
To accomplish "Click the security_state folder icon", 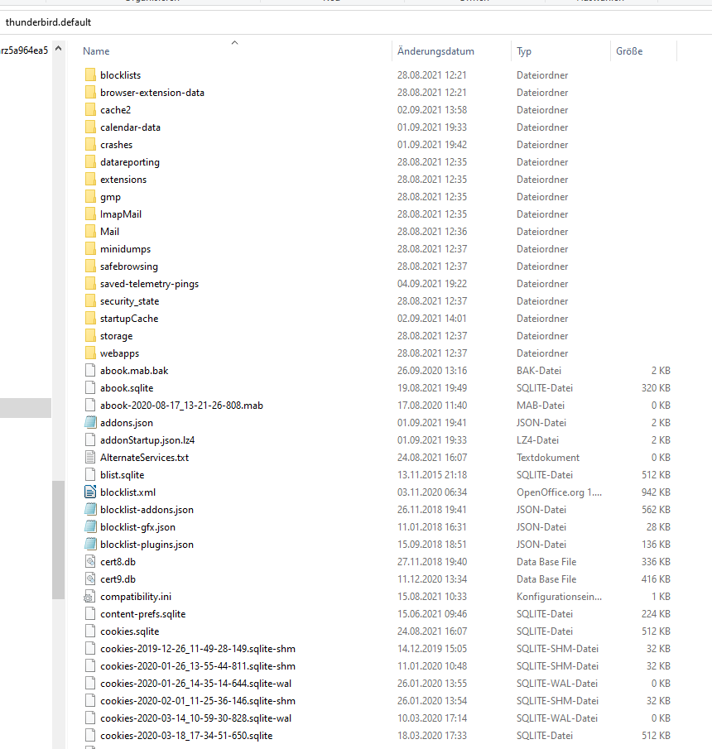I will tap(90, 301).
